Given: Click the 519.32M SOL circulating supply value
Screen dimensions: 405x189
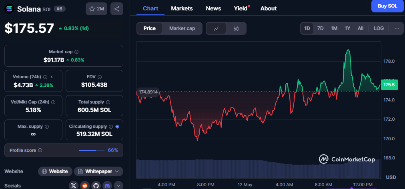Looking at the screenshot, I should (x=94, y=134).
